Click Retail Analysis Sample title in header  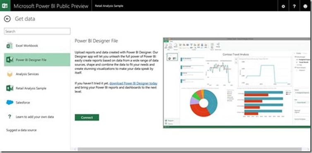click(109, 6)
